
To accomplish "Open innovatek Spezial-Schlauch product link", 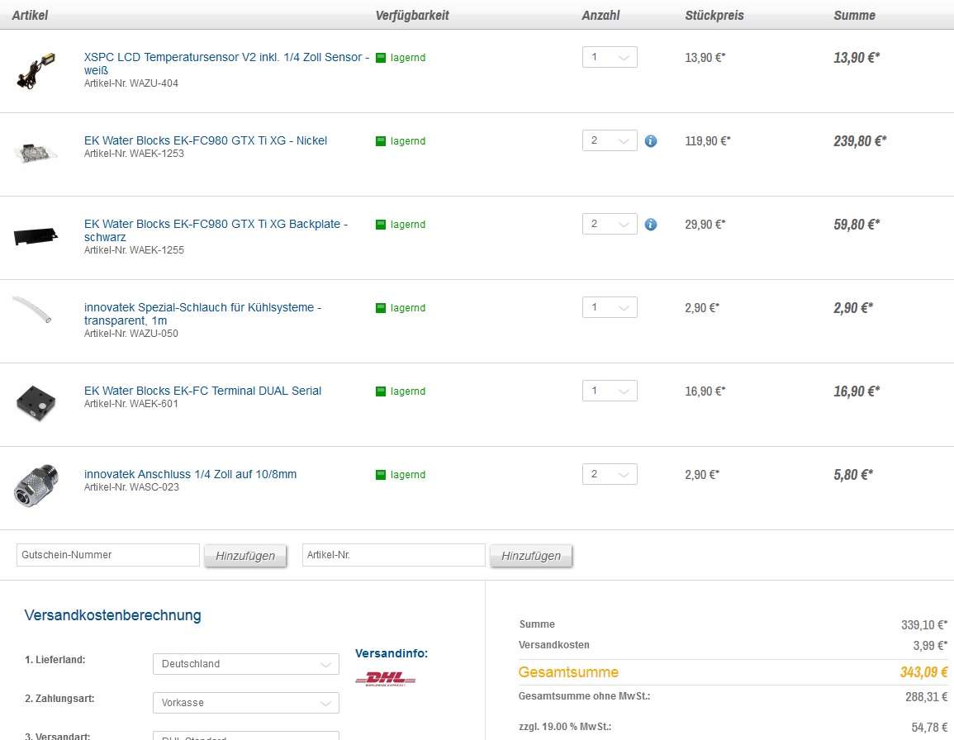I will point(202,314).
